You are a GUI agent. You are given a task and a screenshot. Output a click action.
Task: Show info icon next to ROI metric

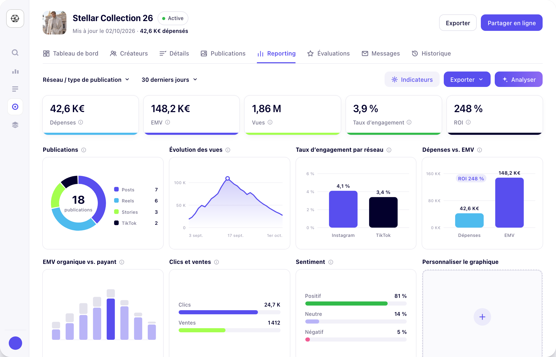(468, 122)
